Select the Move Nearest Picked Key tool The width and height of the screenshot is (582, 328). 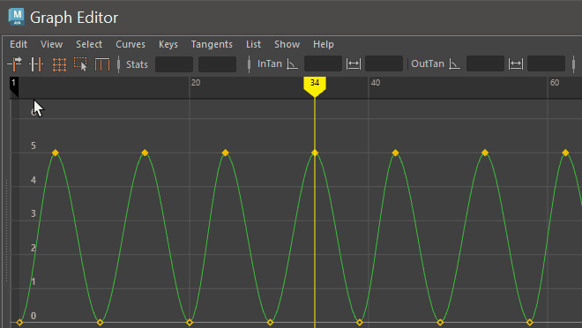(14, 64)
